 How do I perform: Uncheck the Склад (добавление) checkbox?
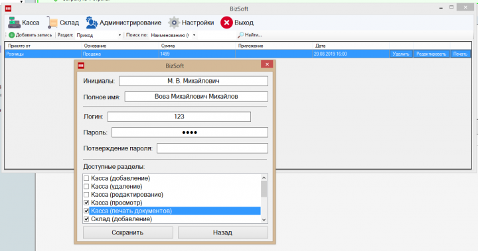[x=86, y=219]
